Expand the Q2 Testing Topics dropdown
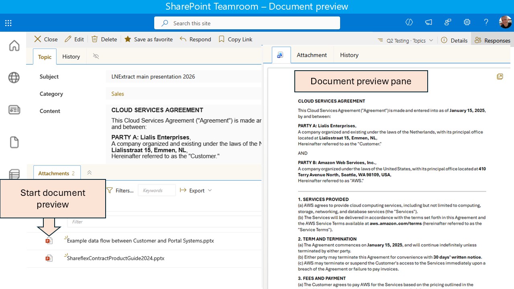514x289 pixels. point(405,40)
